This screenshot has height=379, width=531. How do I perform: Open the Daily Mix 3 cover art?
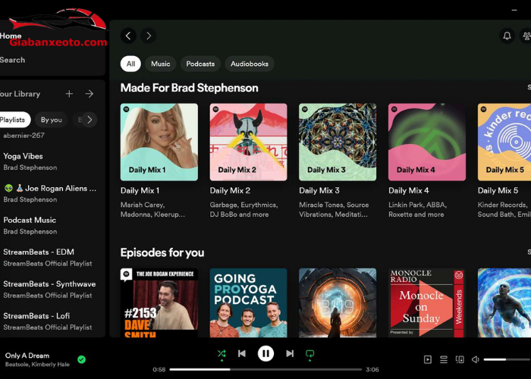(338, 143)
